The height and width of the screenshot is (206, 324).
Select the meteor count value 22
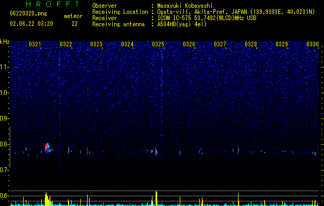pyautogui.click(x=75, y=24)
